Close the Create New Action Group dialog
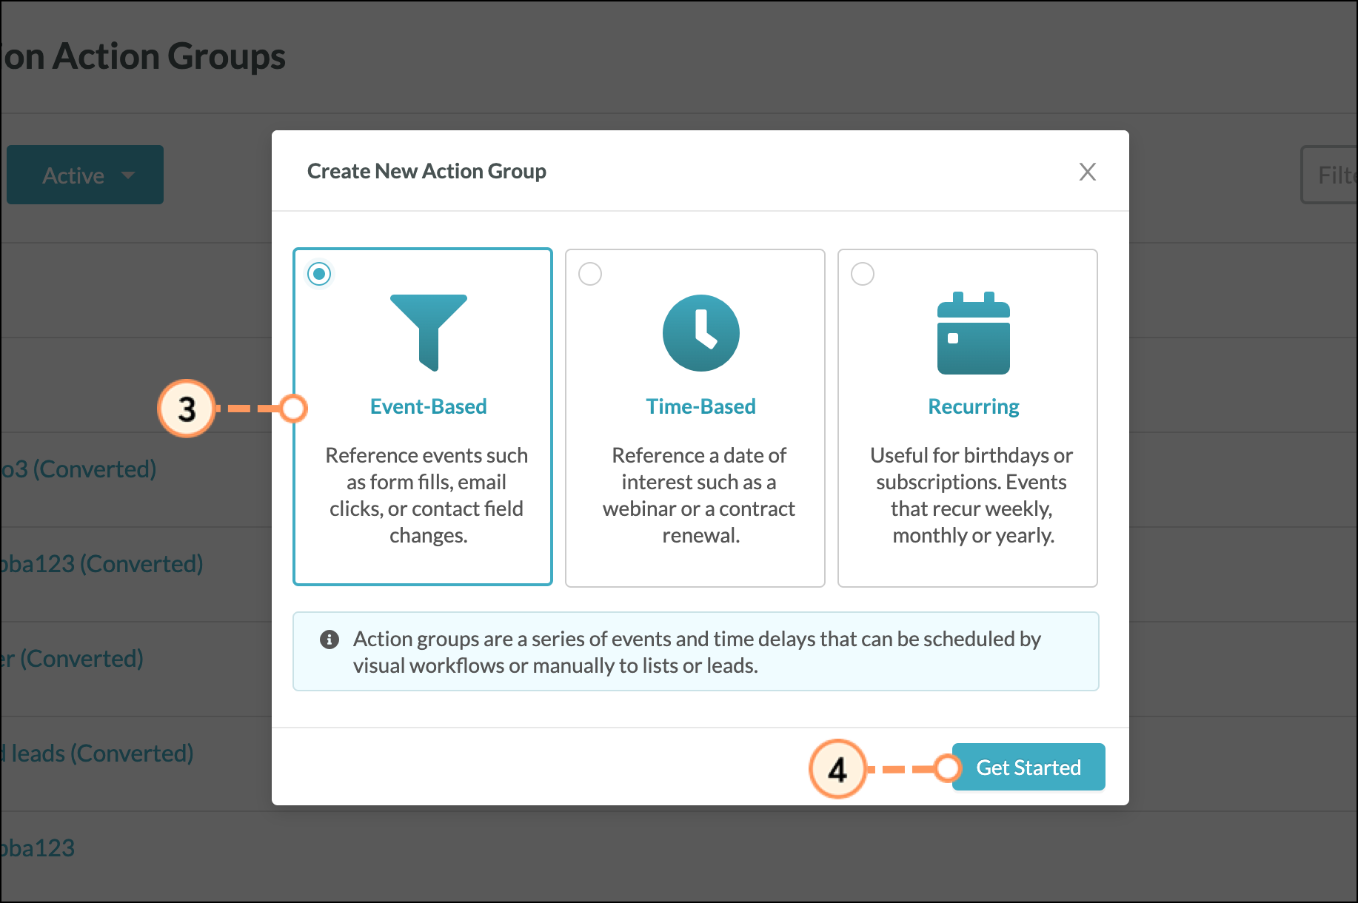 (1087, 172)
